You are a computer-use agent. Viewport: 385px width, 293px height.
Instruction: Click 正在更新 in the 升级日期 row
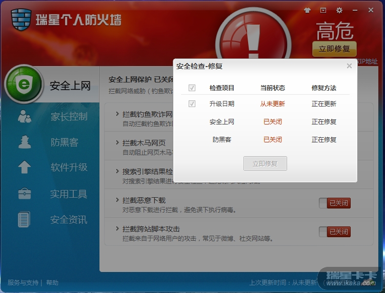(324, 104)
